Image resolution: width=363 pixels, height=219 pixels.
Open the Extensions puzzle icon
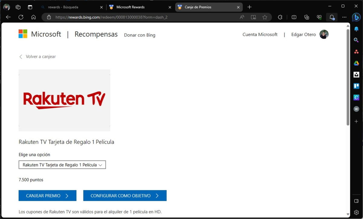pyautogui.click(x=280, y=17)
